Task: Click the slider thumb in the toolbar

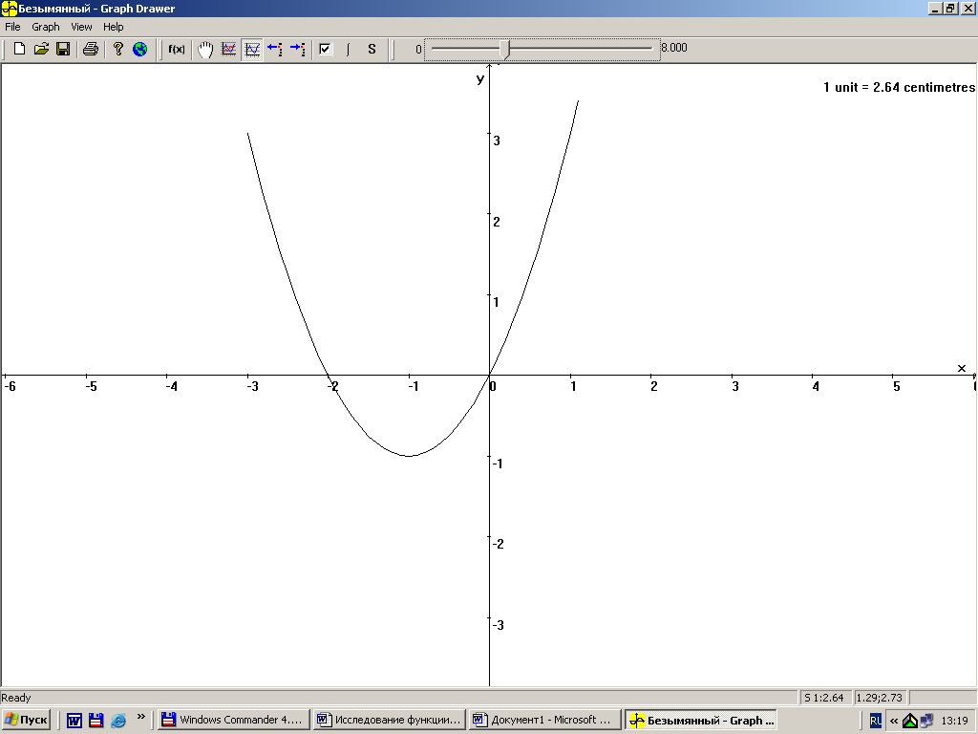Action: click(504, 49)
